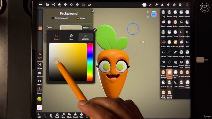Open the stroke pencil menu
This screenshot has width=212, height=119.
[x=150, y=5]
